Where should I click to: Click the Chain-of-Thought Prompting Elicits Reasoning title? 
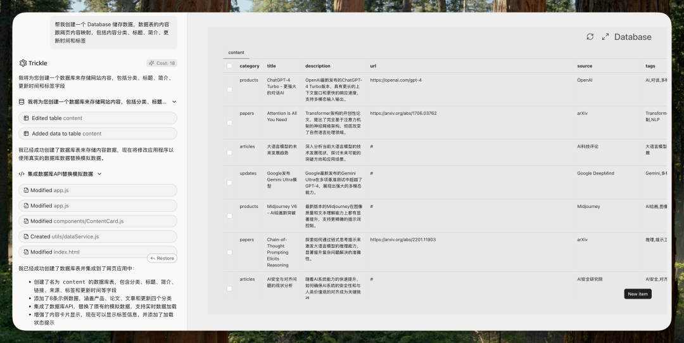pyautogui.click(x=278, y=252)
